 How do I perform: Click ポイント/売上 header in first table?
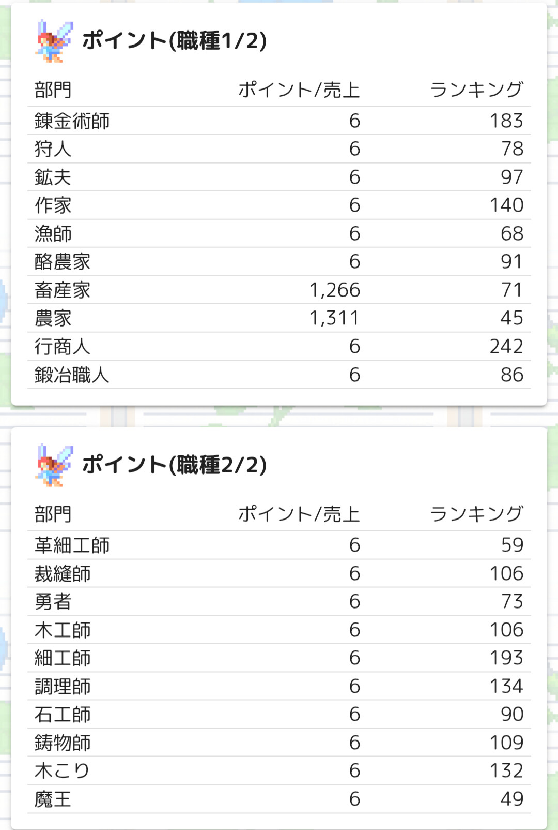coord(299,90)
